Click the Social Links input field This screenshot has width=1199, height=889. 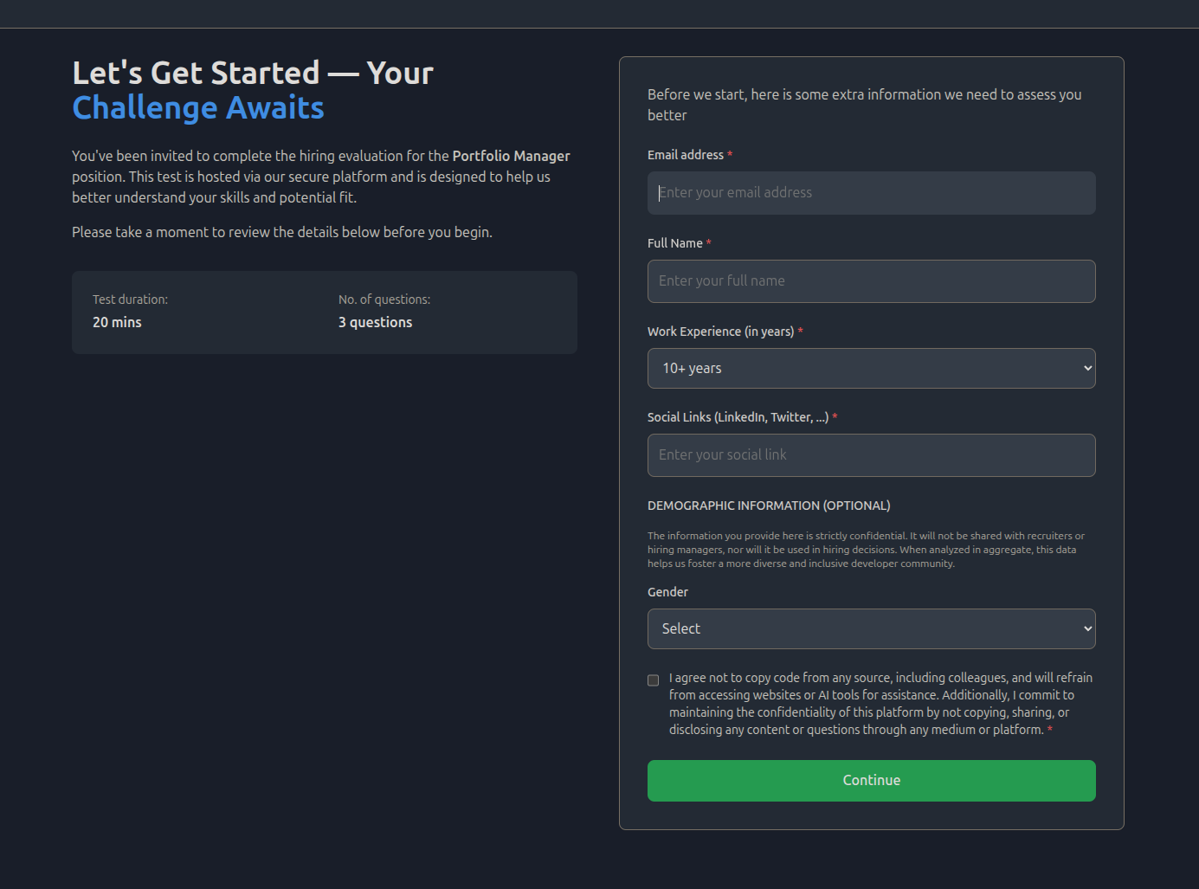(871, 455)
